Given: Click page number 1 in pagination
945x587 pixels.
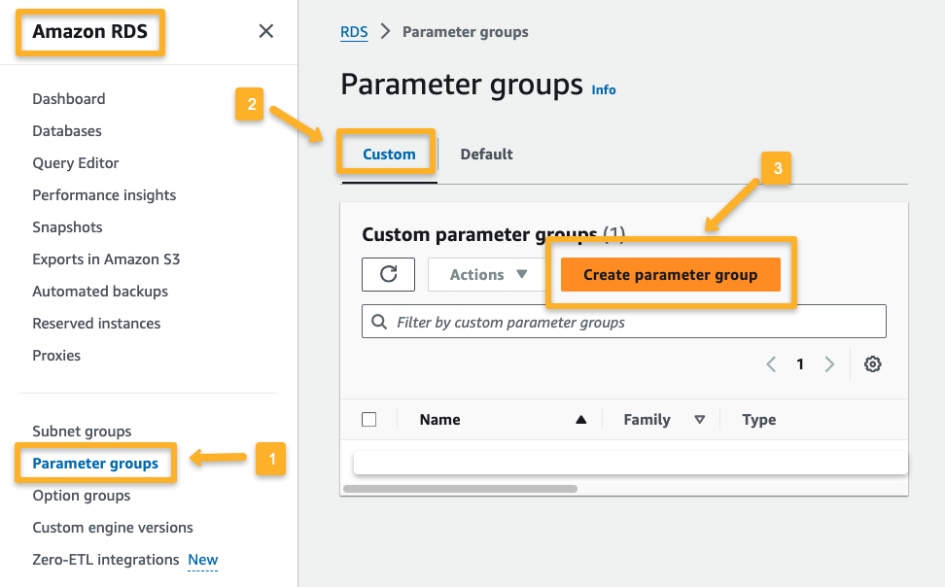Looking at the screenshot, I should 800,364.
